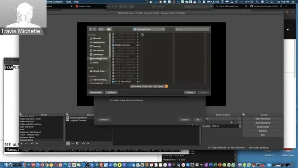This screenshot has height=168, width=298.
Task: Open the Help menu
Action: tap(76, 2)
